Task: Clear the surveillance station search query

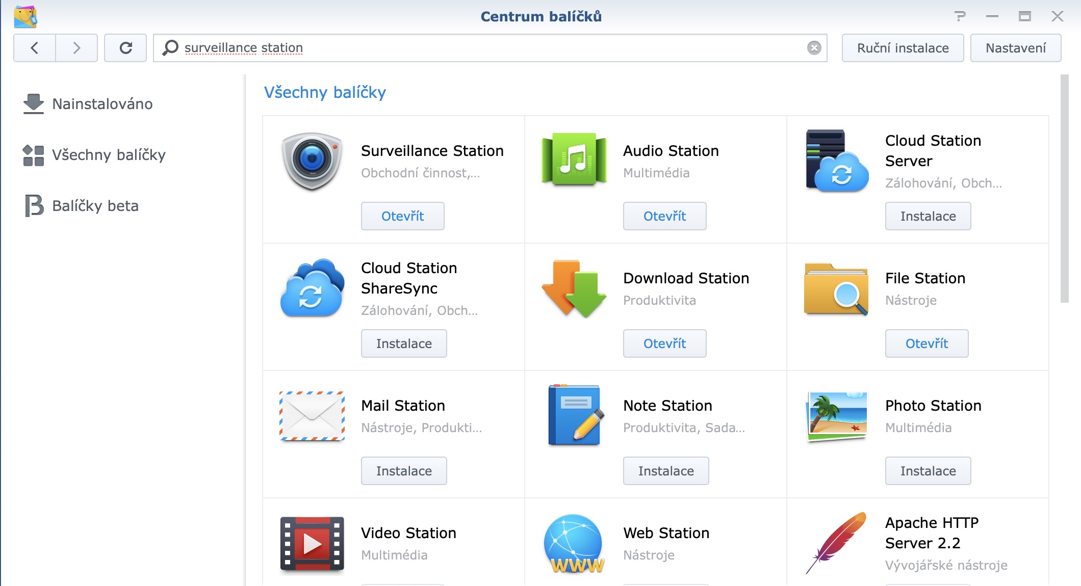Action: [x=814, y=47]
